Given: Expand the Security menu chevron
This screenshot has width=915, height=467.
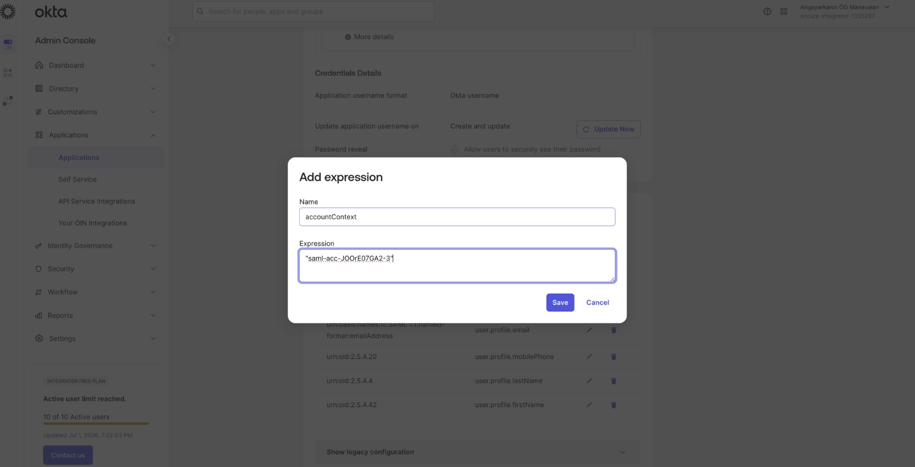Looking at the screenshot, I should [153, 269].
